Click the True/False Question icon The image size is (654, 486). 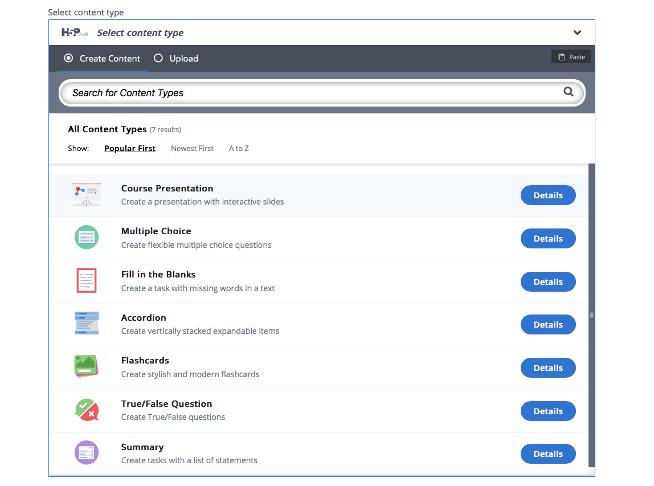click(x=87, y=410)
